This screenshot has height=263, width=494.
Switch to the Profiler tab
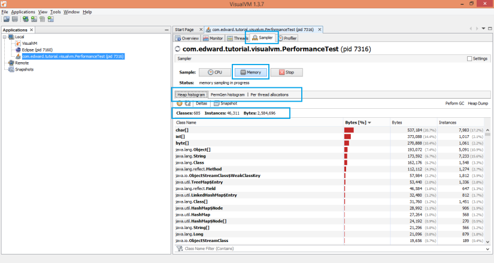tap(287, 38)
